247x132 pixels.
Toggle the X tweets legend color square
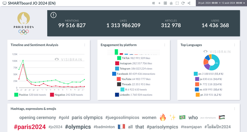pyautogui.click(x=122, y=89)
